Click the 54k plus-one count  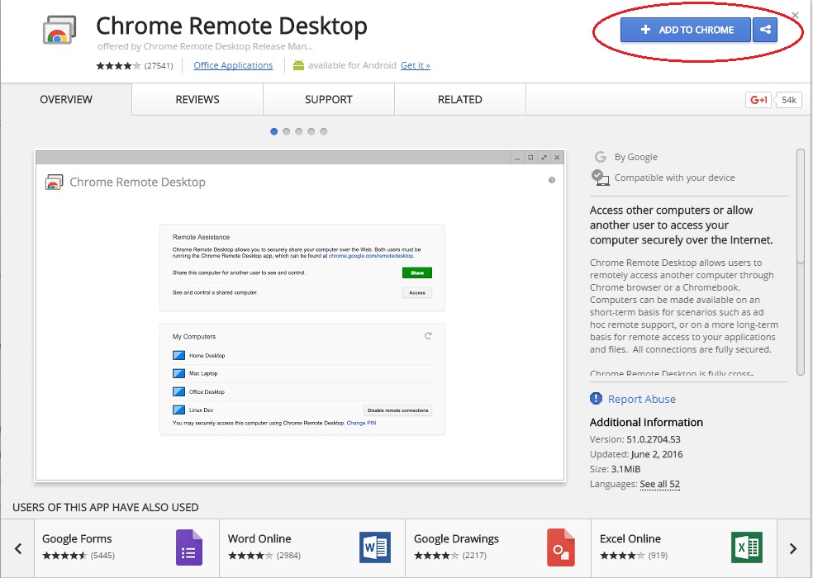(x=789, y=100)
